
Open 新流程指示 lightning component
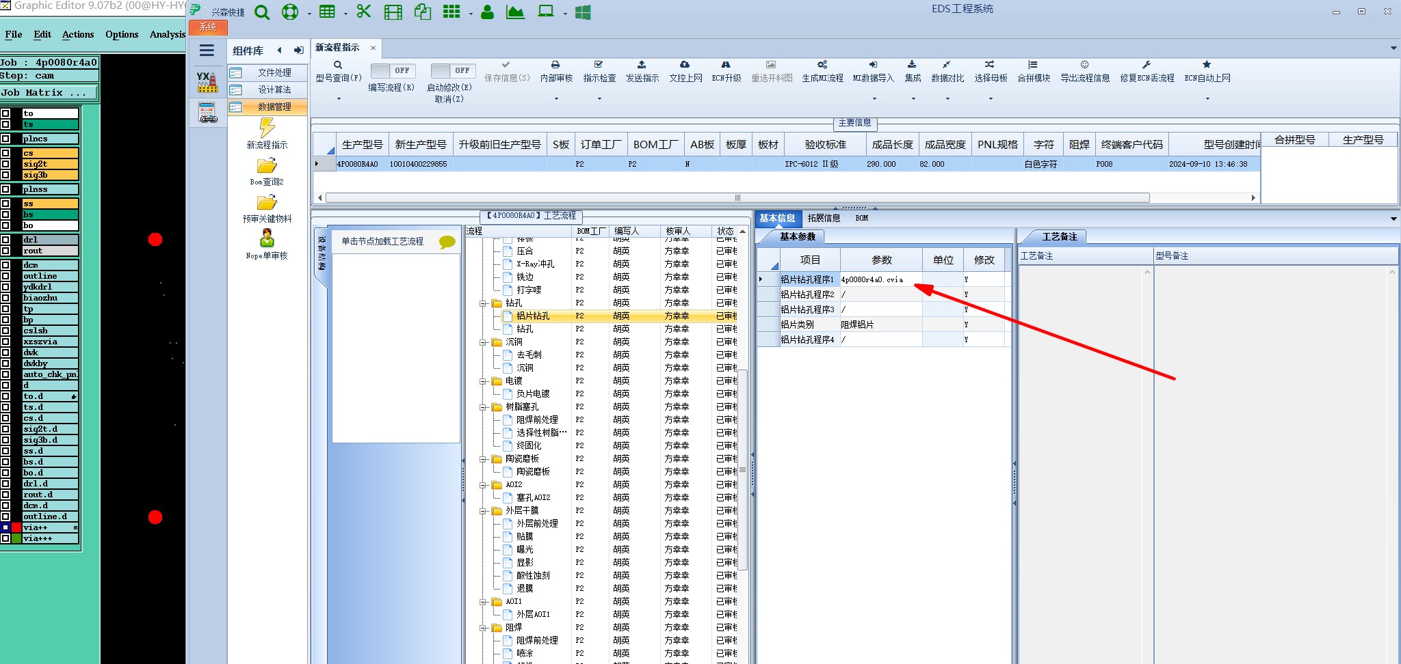[267, 134]
